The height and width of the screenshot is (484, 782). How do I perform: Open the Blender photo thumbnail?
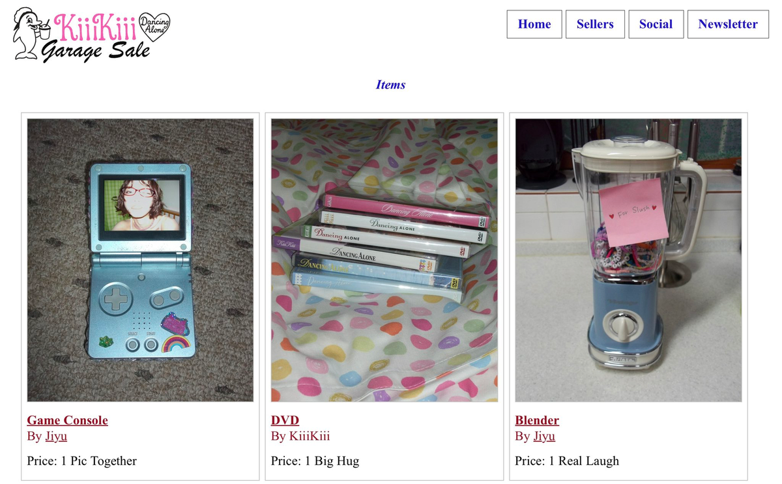click(628, 260)
